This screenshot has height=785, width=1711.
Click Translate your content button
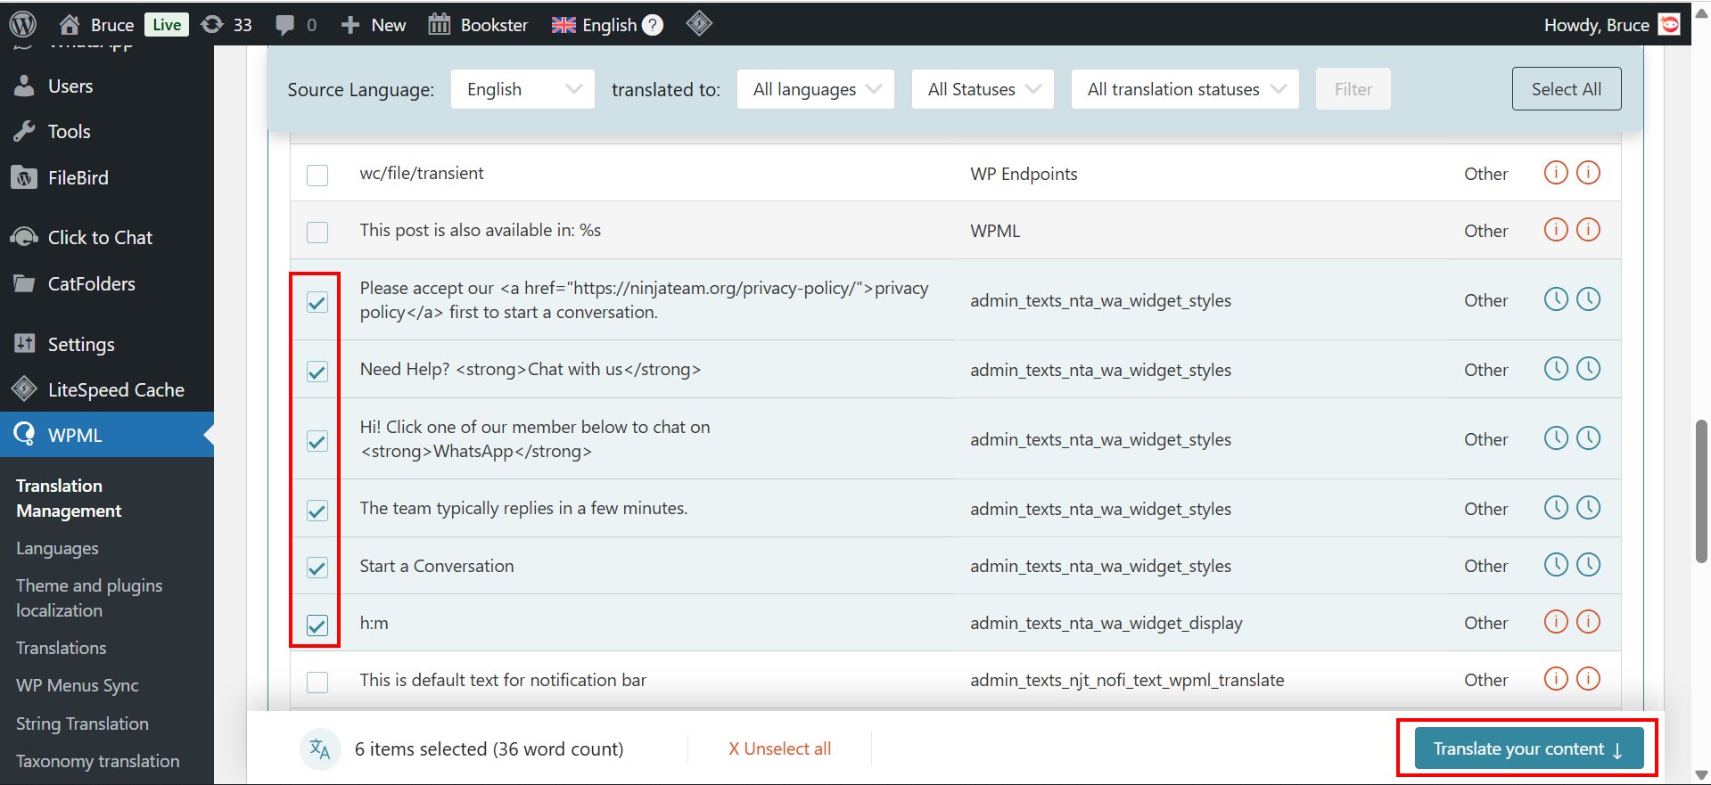[1528, 748]
